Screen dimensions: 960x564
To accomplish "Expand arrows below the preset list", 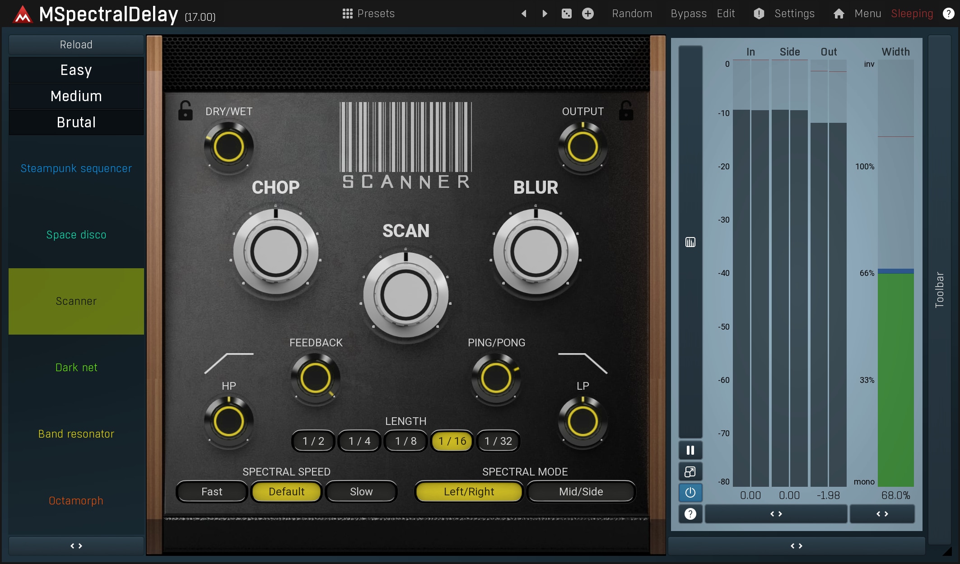I will click(76, 546).
